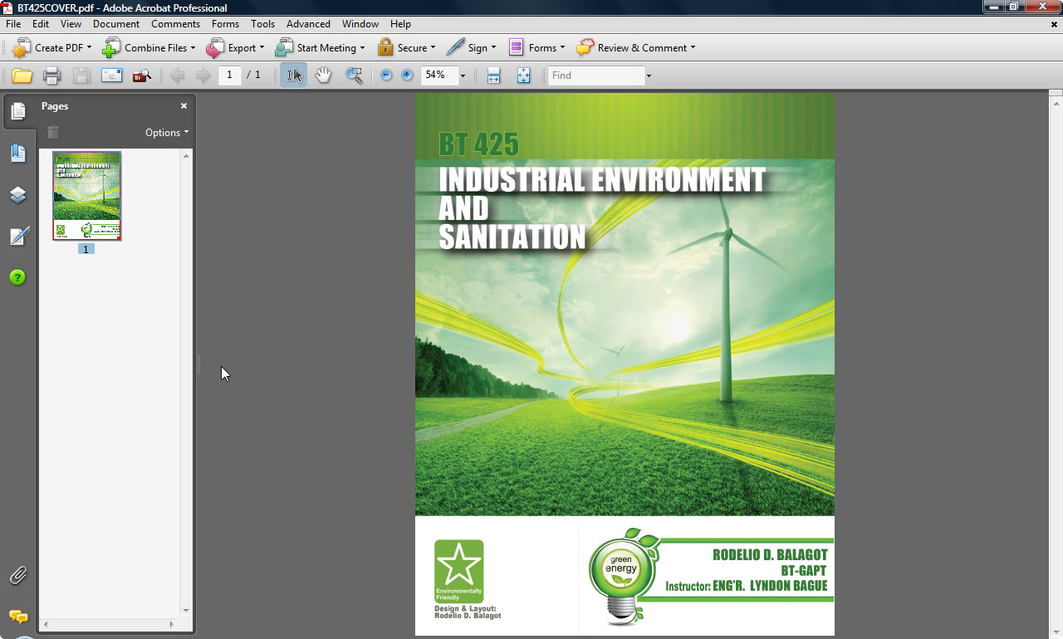The image size is (1063, 639).
Task: Open the Combine Files dropdown
Action: [x=149, y=48]
